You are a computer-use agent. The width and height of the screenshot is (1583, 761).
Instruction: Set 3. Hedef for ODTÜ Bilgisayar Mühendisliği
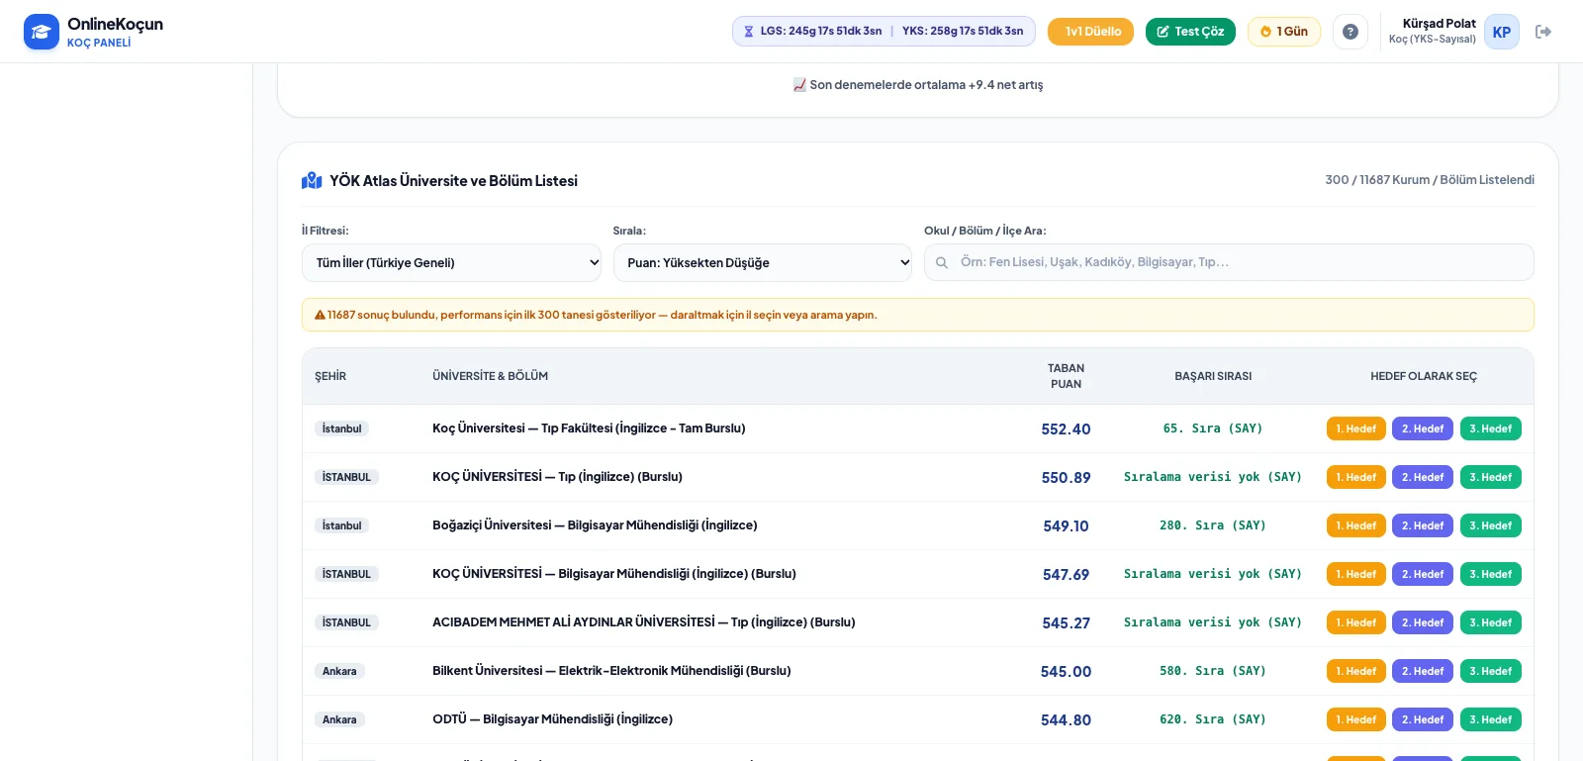pos(1491,719)
